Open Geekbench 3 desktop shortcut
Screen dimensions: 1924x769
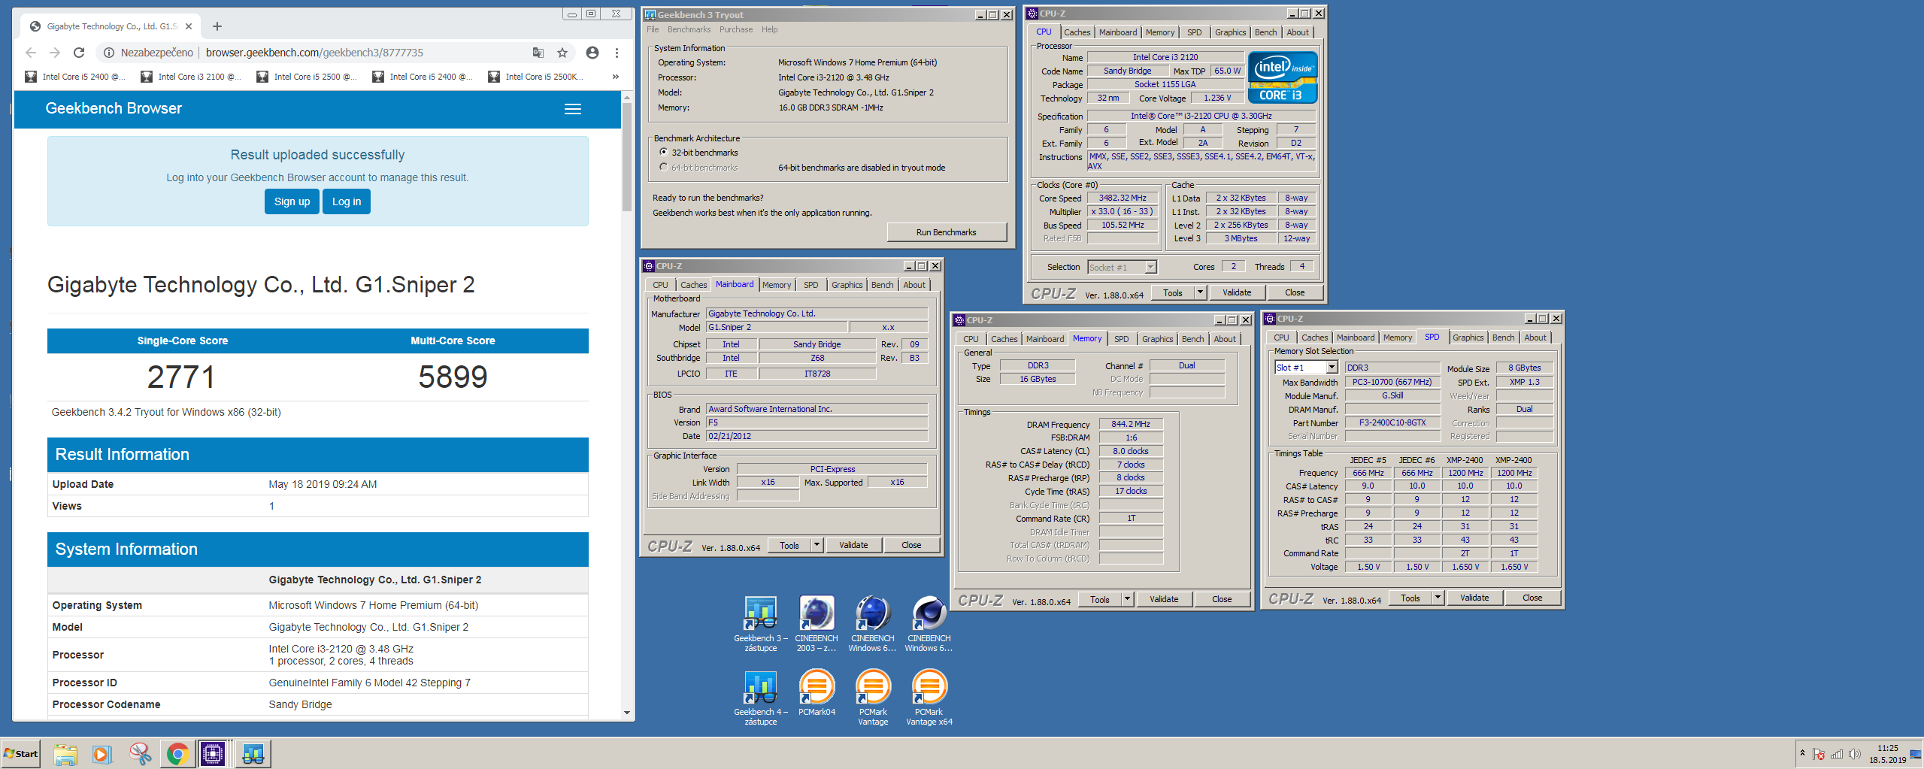coord(760,622)
